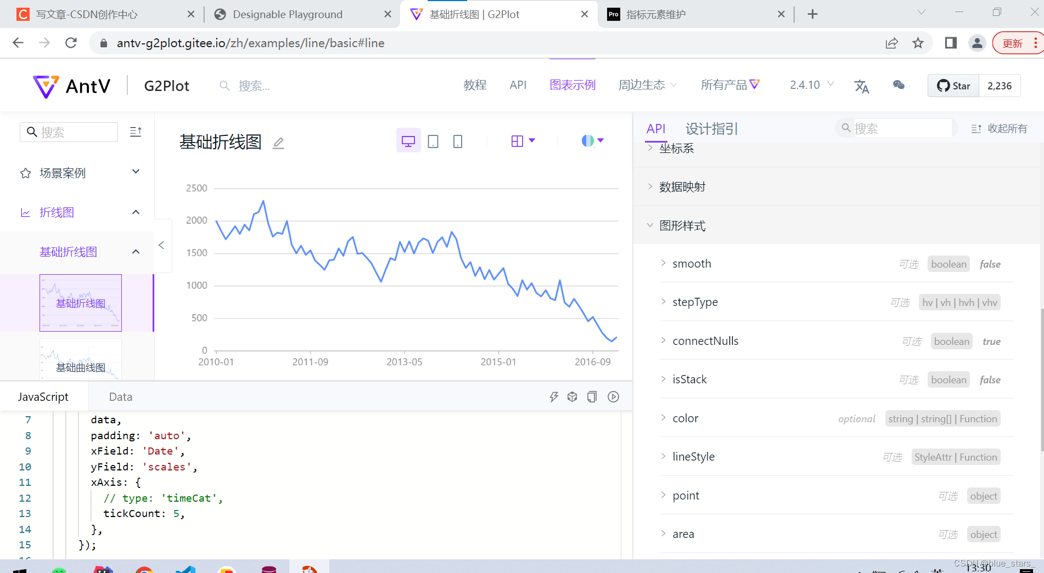Expand the chart layout dropdown
1044x573 pixels.
point(523,140)
